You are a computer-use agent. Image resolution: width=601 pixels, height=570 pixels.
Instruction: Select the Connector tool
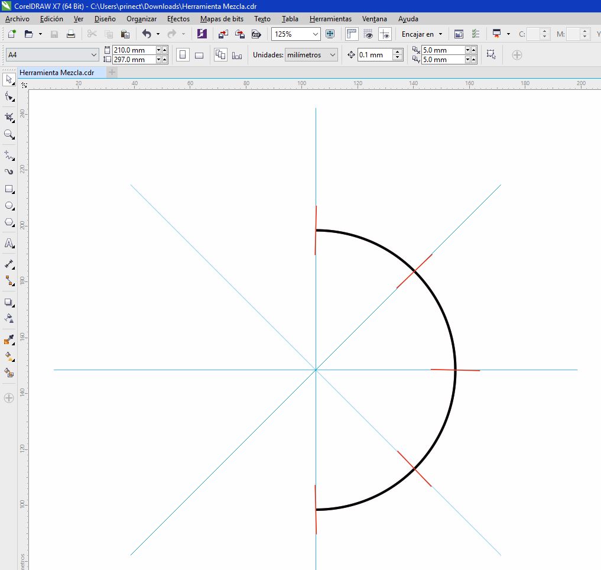coord(9,281)
